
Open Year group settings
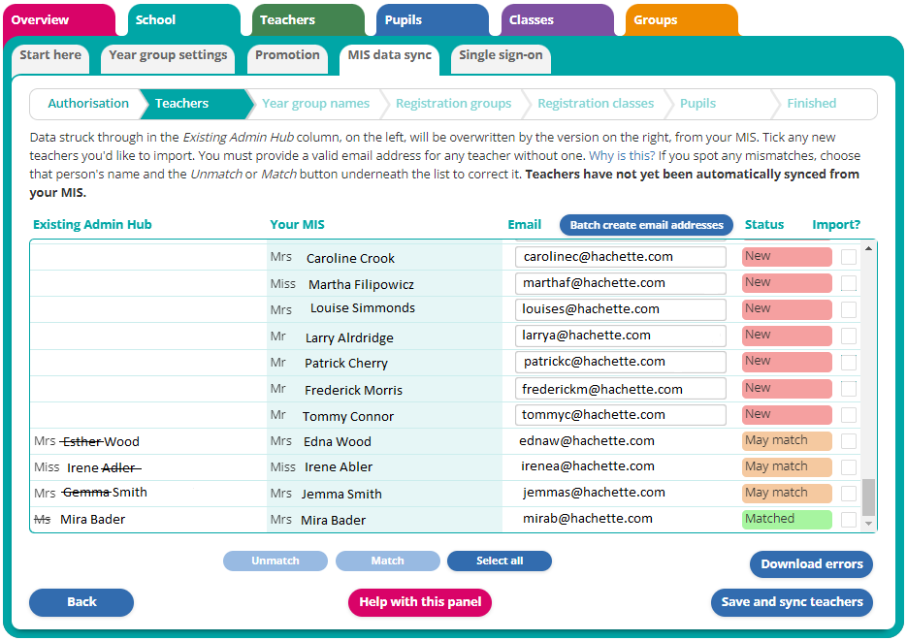tap(167, 56)
